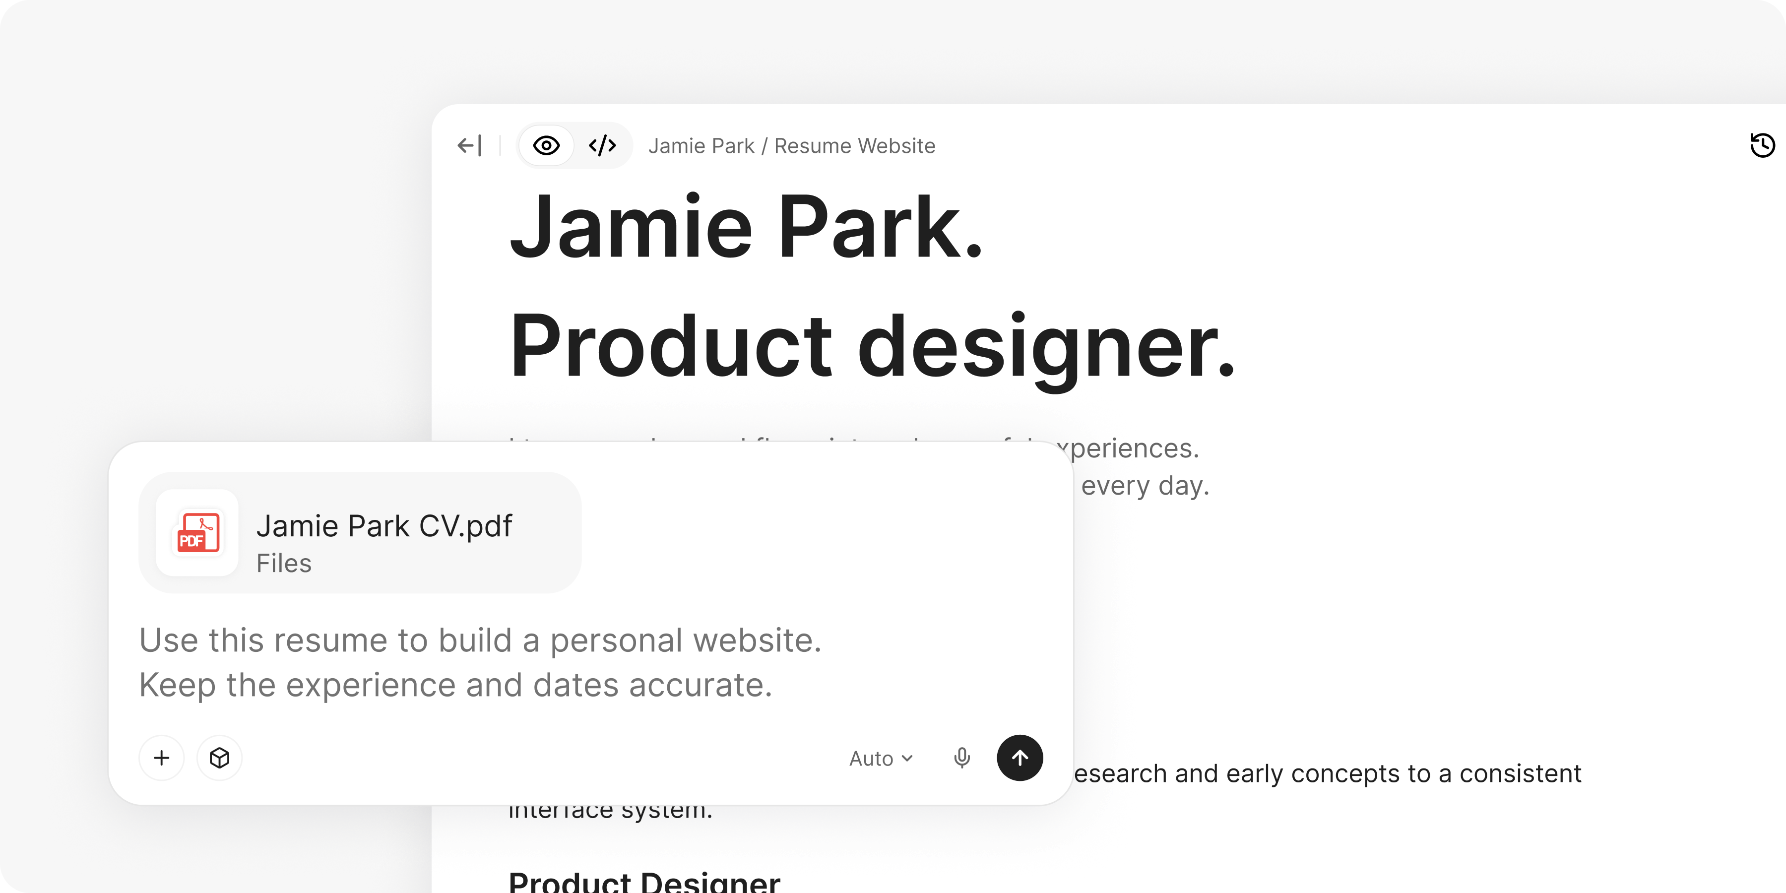Image resolution: width=1786 pixels, height=893 pixels.
Task: Click the 'Jamie Park / Resume Website' title
Action: [792, 145]
